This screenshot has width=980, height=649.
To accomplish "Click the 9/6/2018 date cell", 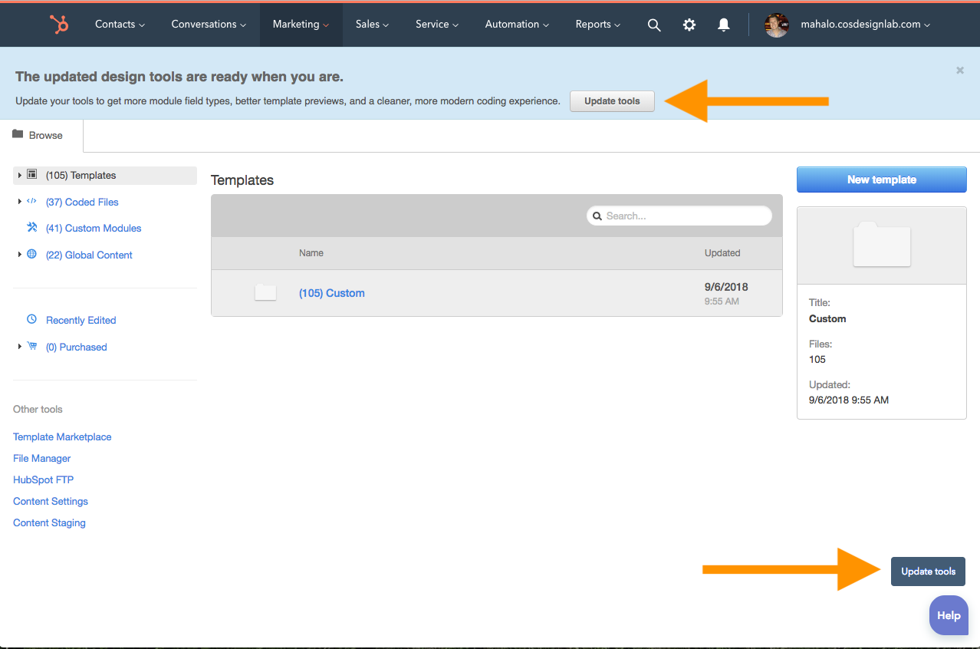I will [726, 287].
